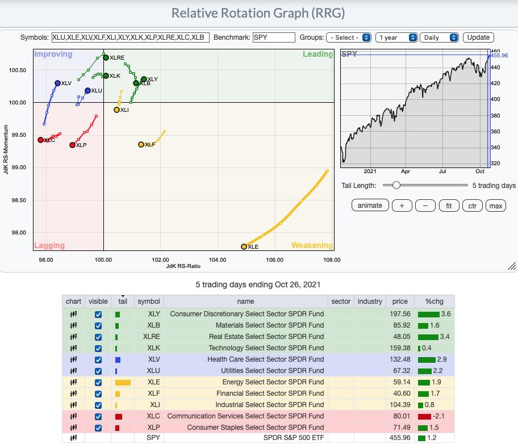Viewport: 518px width, 444px height.
Task: Open the chart icon for XLK row
Action: pyautogui.click(x=73, y=348)
